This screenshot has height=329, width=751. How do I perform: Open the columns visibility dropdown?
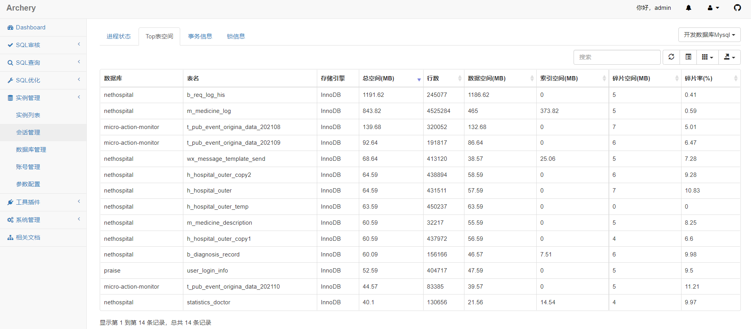(x=707, y=57)
